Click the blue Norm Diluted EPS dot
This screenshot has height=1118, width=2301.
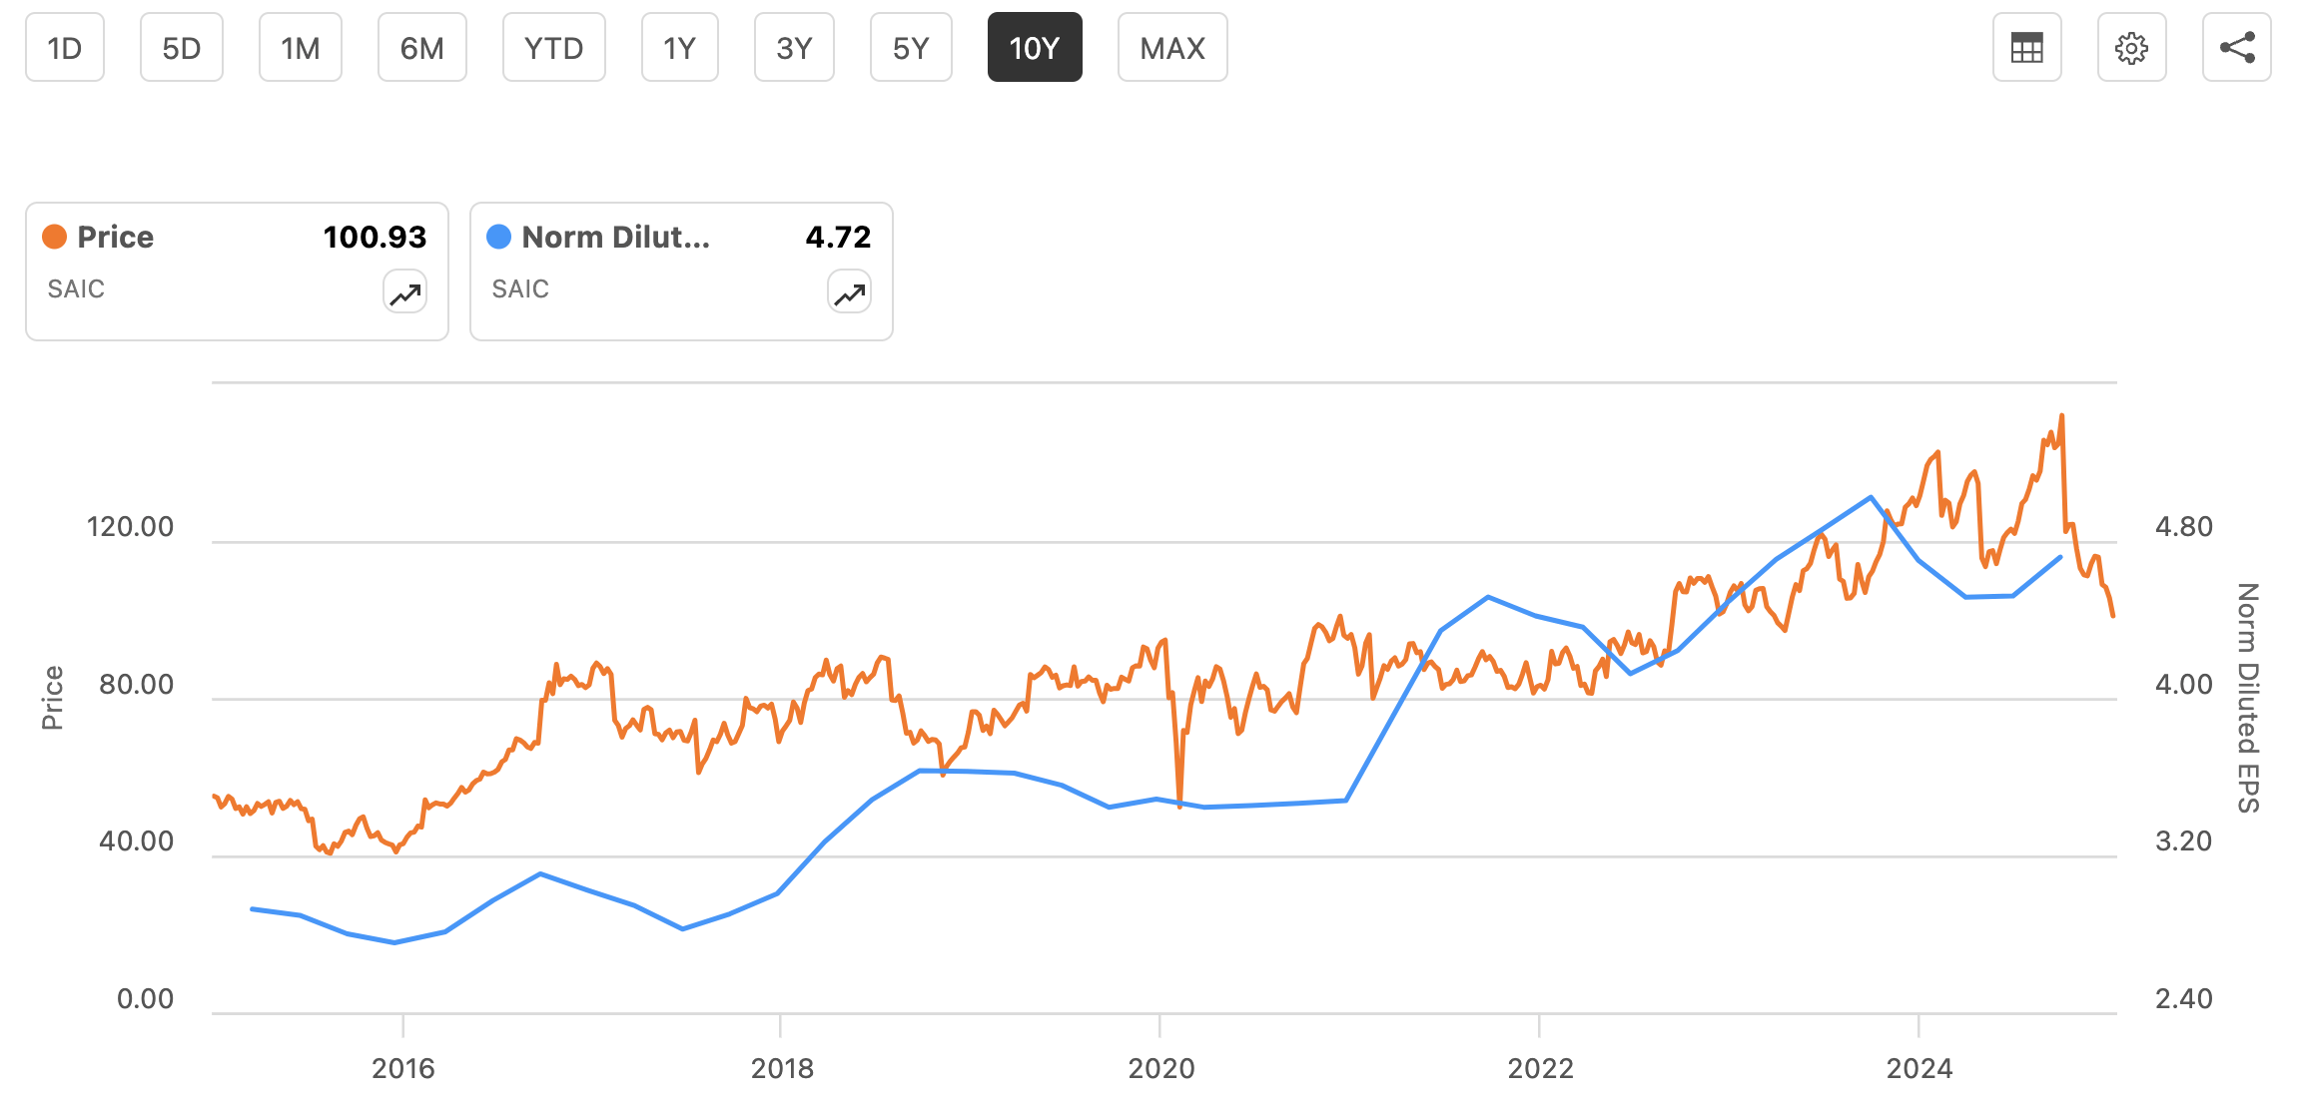coord(498,237)
